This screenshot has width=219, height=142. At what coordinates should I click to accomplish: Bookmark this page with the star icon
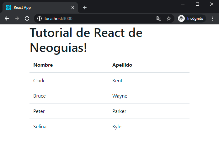tap(169, 18)
